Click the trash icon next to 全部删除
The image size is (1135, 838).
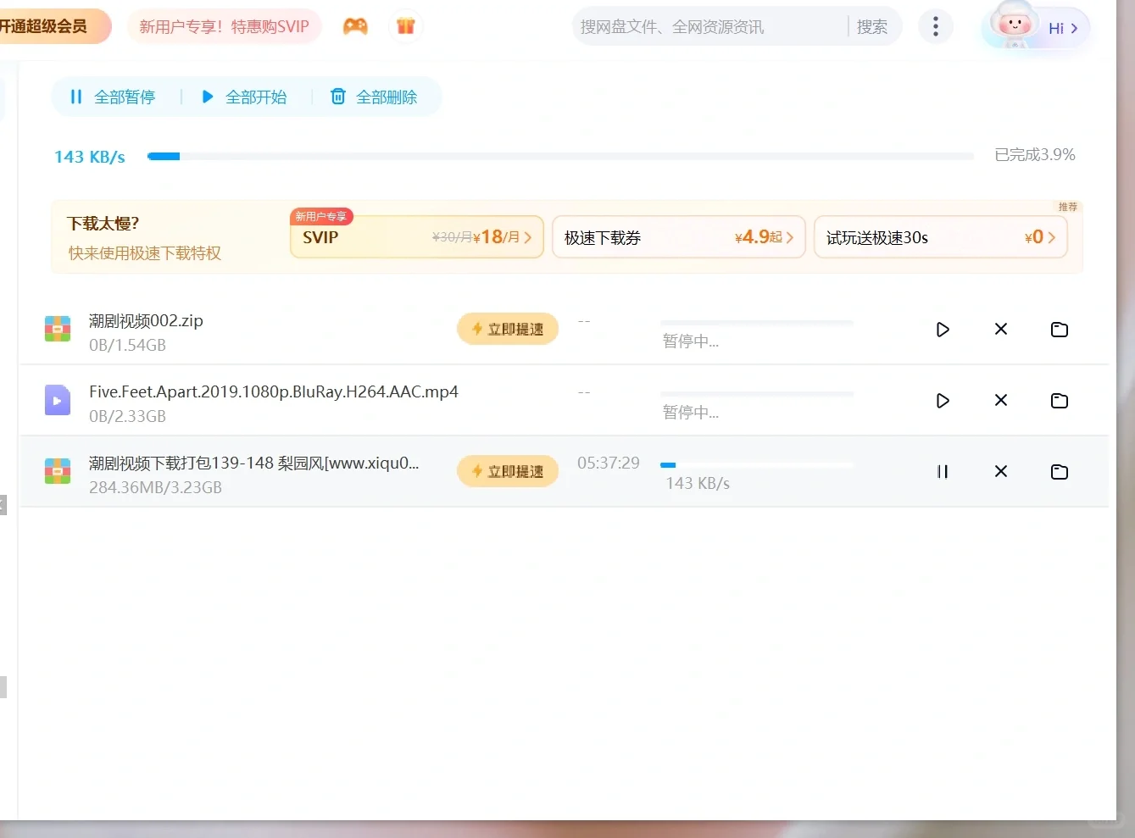click(x=338, y=97)
